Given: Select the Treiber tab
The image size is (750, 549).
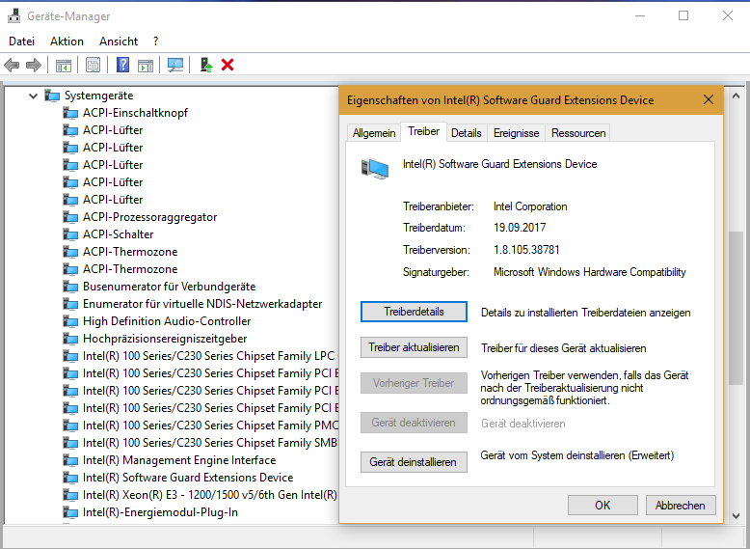Looking at the screenshot, I should point(424,131).
